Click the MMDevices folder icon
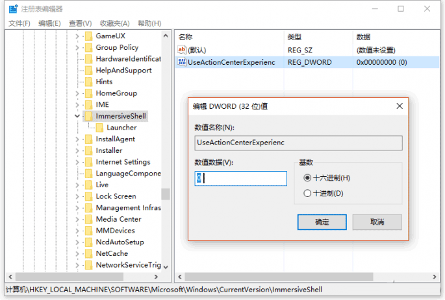This screenshot has width=445, height=300. click(x=89, y=231)
